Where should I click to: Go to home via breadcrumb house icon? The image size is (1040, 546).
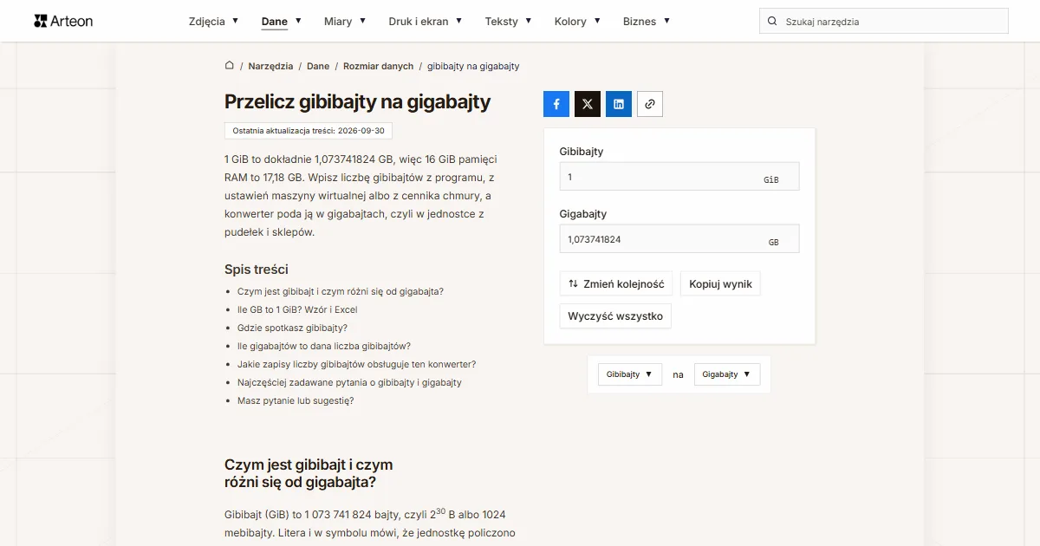(230, 66)
